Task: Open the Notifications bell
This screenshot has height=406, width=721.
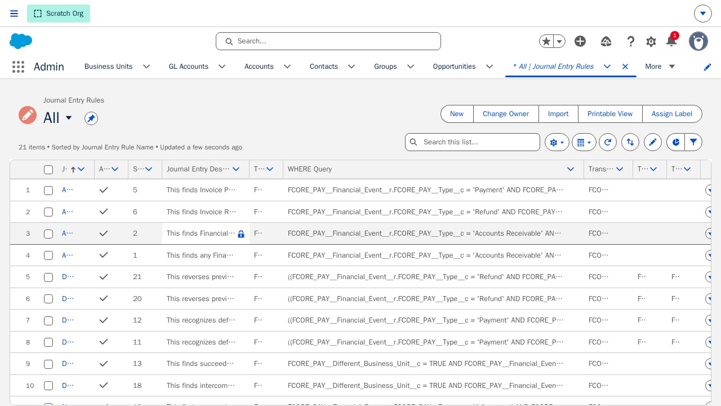Action: 671,41
